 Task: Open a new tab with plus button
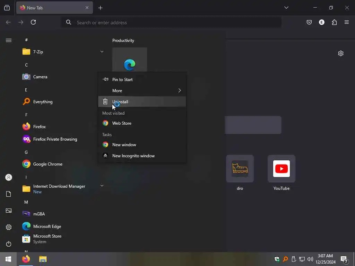point(100,8)
